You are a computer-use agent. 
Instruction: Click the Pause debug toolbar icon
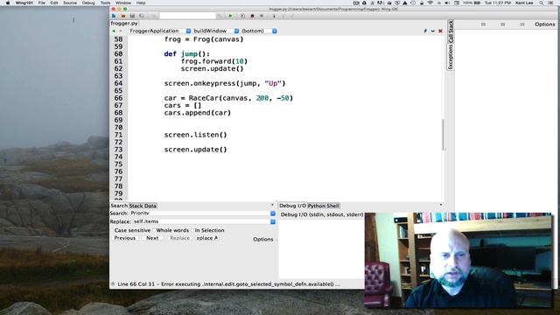(262, 16)
